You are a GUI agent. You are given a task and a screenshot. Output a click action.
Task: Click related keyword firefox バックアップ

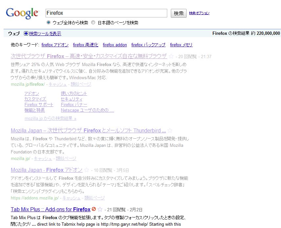(x=149, y=45)
